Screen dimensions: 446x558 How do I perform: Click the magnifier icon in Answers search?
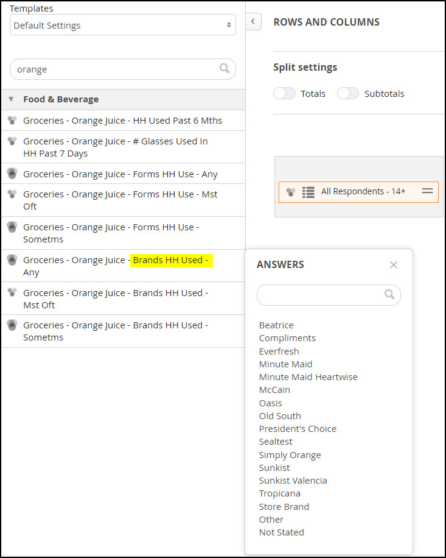click(389, 294)
